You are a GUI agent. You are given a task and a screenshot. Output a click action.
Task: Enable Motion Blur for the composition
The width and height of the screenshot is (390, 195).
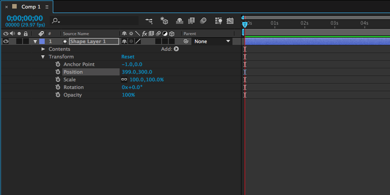click(203, 21)
